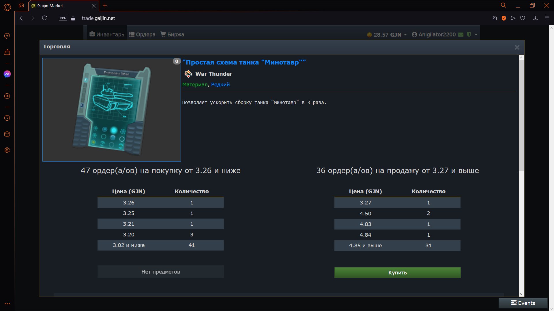The height and width of the screenshot is (311, 554).
Task: Open Extensions cube icon in sidebar
Action: click(x=7, y=134)
